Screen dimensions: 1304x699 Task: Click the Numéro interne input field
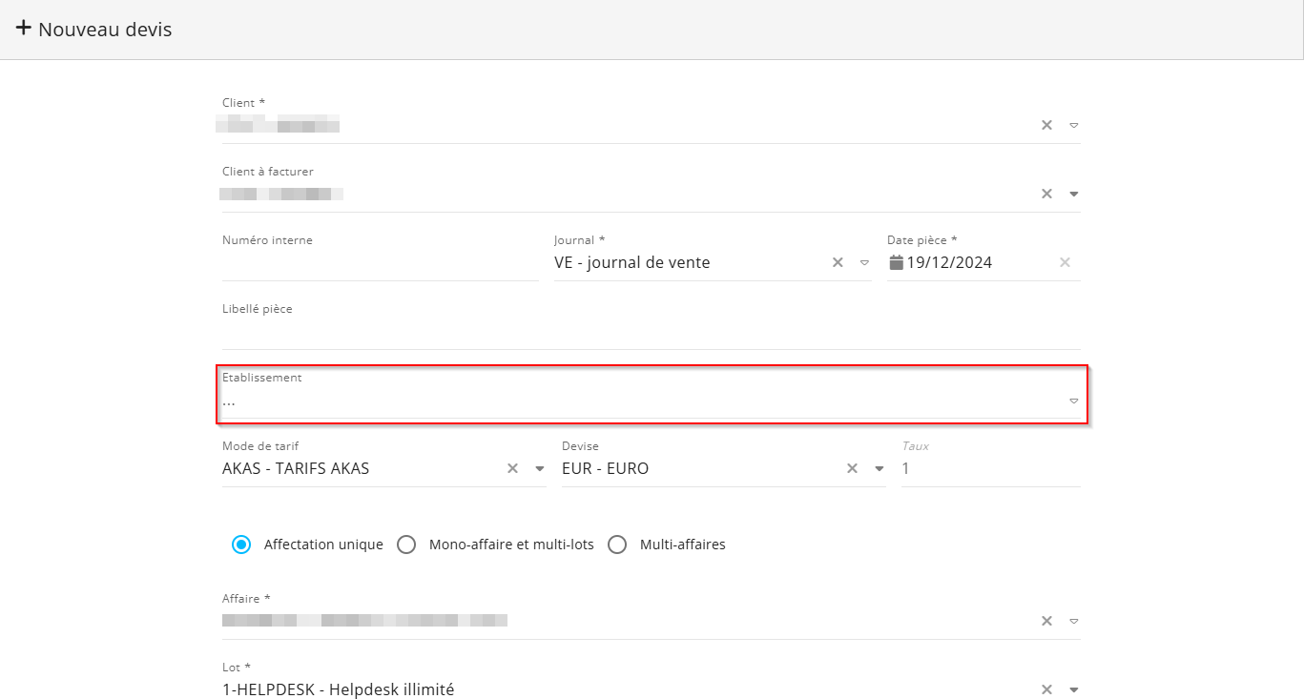[380, 264]
